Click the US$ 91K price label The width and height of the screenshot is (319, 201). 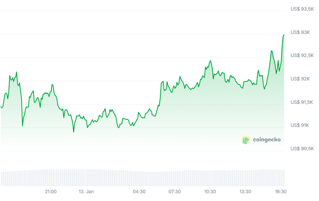pos(300,125)
